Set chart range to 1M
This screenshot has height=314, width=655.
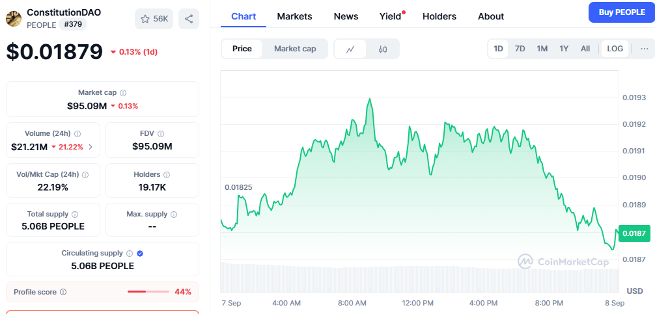[542, 49]
